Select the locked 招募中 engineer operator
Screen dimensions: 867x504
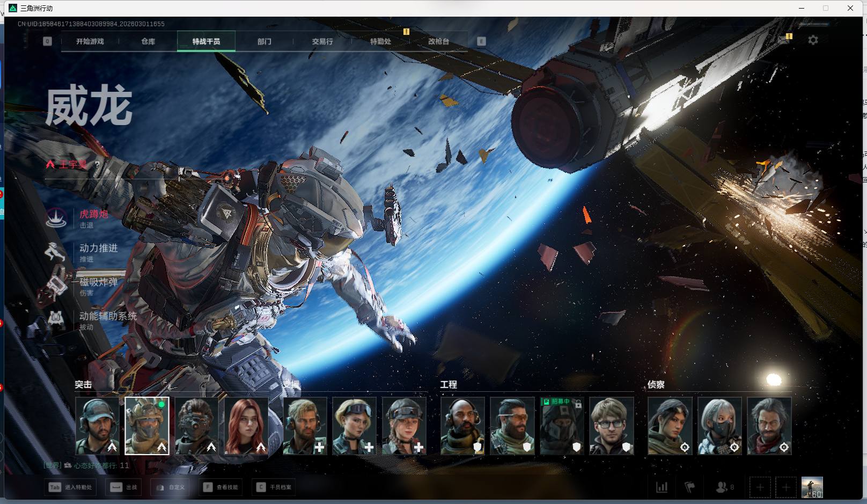561,426
